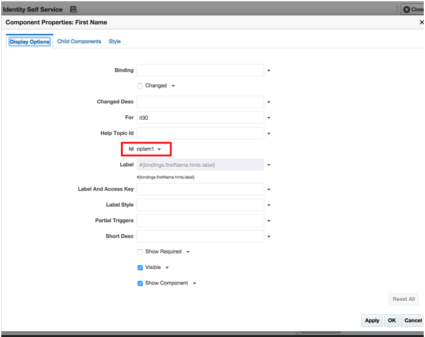Image resolution: width=425 pixels, height=337 pixels.
Task: Switch to the Display Options tab
Action: pos(29,42)
